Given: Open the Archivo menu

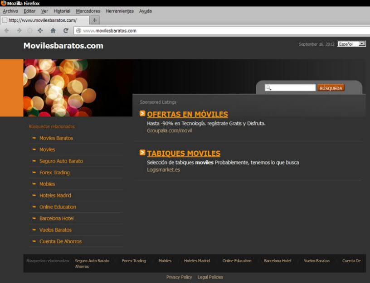Looking at the screenshot, I should 10,11.
